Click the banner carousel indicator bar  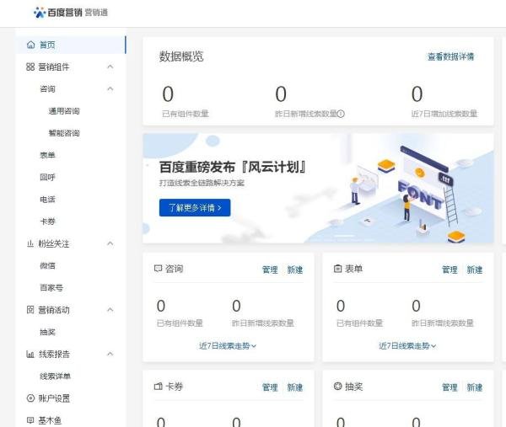344,236
